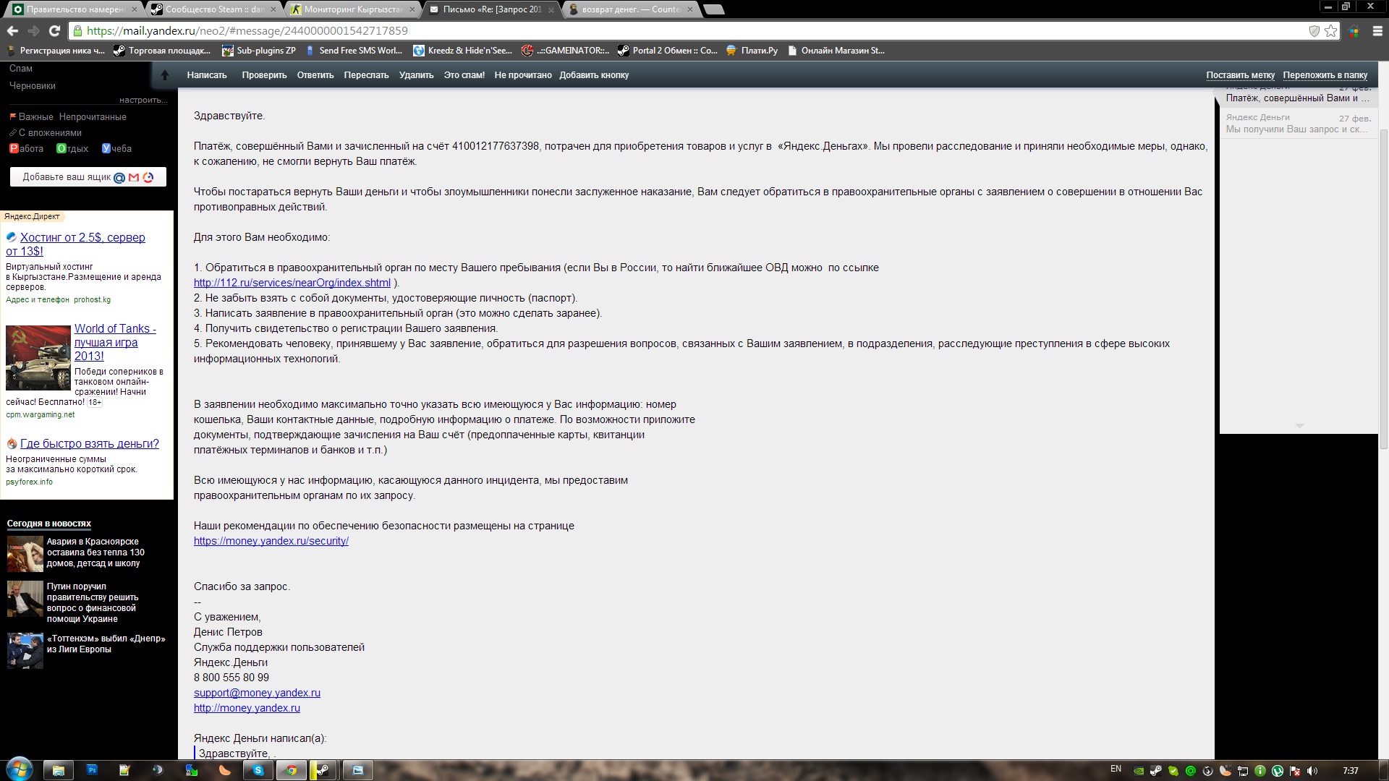
Task: Bookmark this page with the star icon
Action: 1330,31
